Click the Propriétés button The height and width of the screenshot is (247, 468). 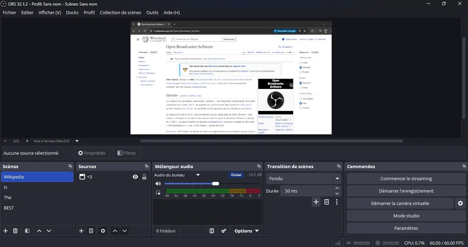(x=92, y=153)
